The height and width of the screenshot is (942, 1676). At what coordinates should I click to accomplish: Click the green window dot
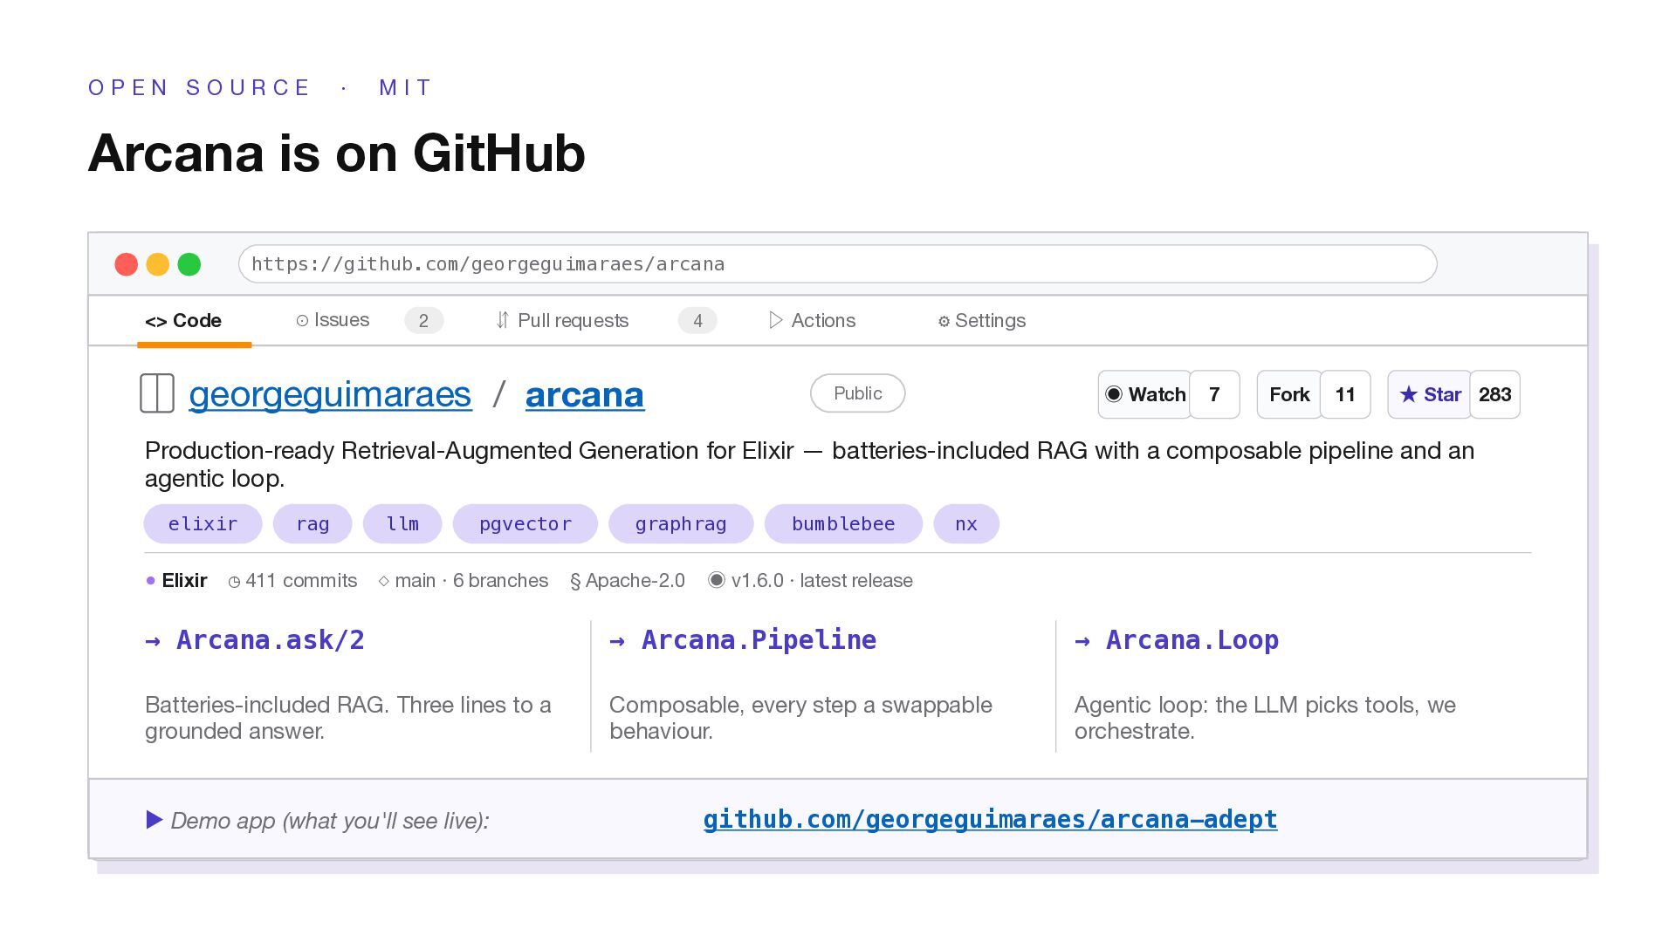[189, 264]
